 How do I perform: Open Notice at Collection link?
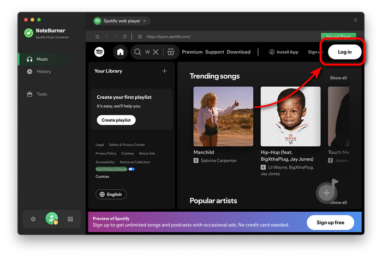tap(135, 162)
